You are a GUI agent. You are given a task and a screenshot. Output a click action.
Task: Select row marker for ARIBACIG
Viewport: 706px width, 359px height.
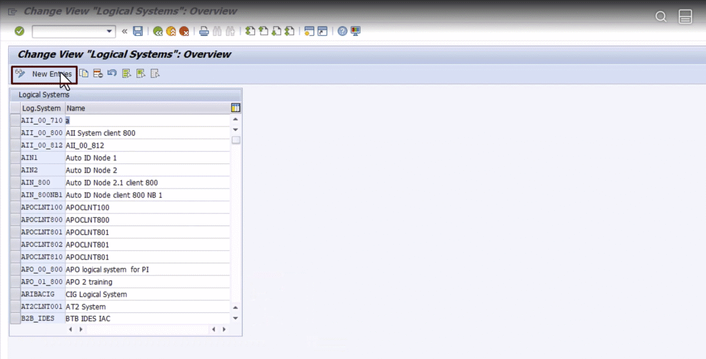[15, 294]
